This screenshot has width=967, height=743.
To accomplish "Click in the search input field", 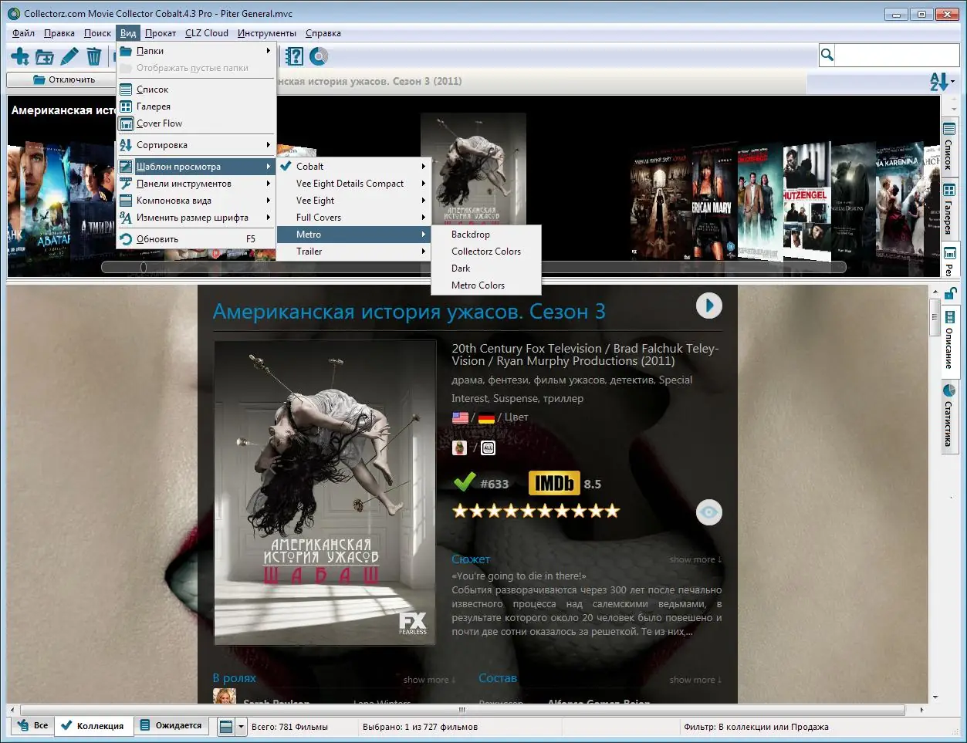I will [x=897, y=55].
